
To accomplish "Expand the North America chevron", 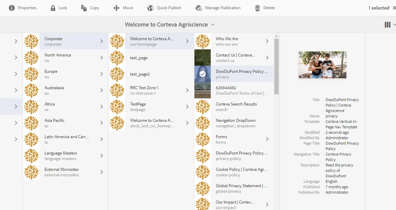I will point(102,58).
